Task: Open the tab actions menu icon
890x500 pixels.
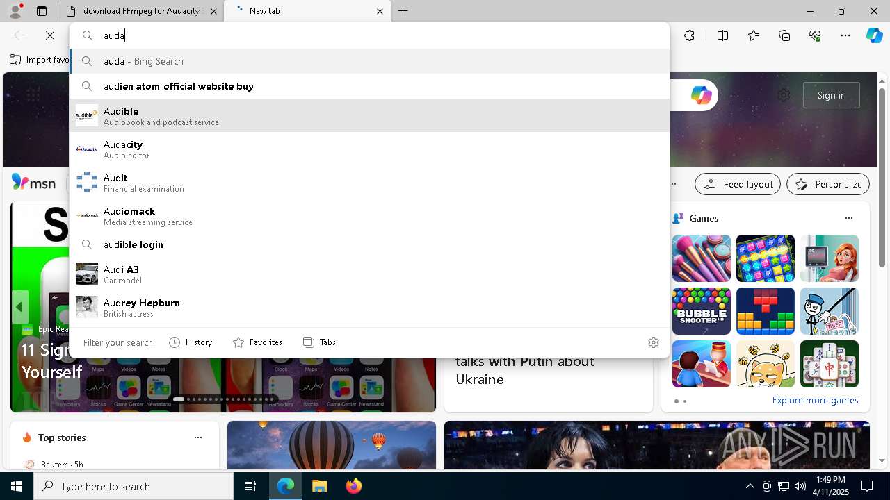Action: point(42,11)
